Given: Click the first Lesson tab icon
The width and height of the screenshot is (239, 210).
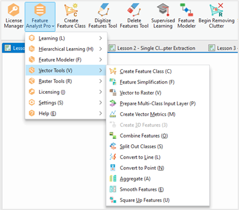Looking at the screenshot, I should pos(8,48).
